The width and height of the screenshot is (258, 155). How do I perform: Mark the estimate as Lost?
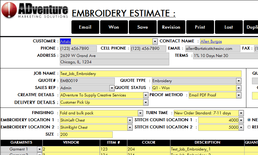tap(229, 27)
